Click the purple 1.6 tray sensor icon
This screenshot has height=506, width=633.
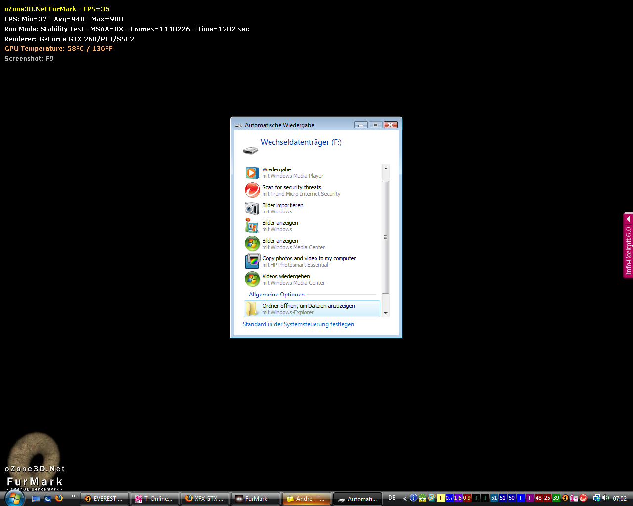click(x=458, y=498)
